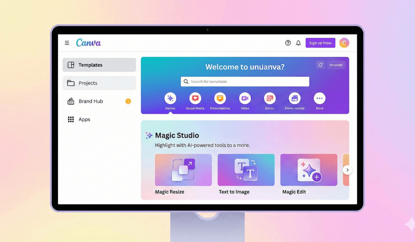Click the Search for templates field

tap(245, 82)
